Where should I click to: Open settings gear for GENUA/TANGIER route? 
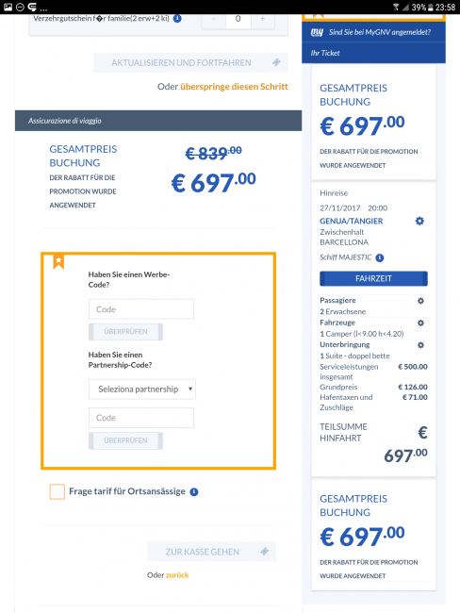419,221
